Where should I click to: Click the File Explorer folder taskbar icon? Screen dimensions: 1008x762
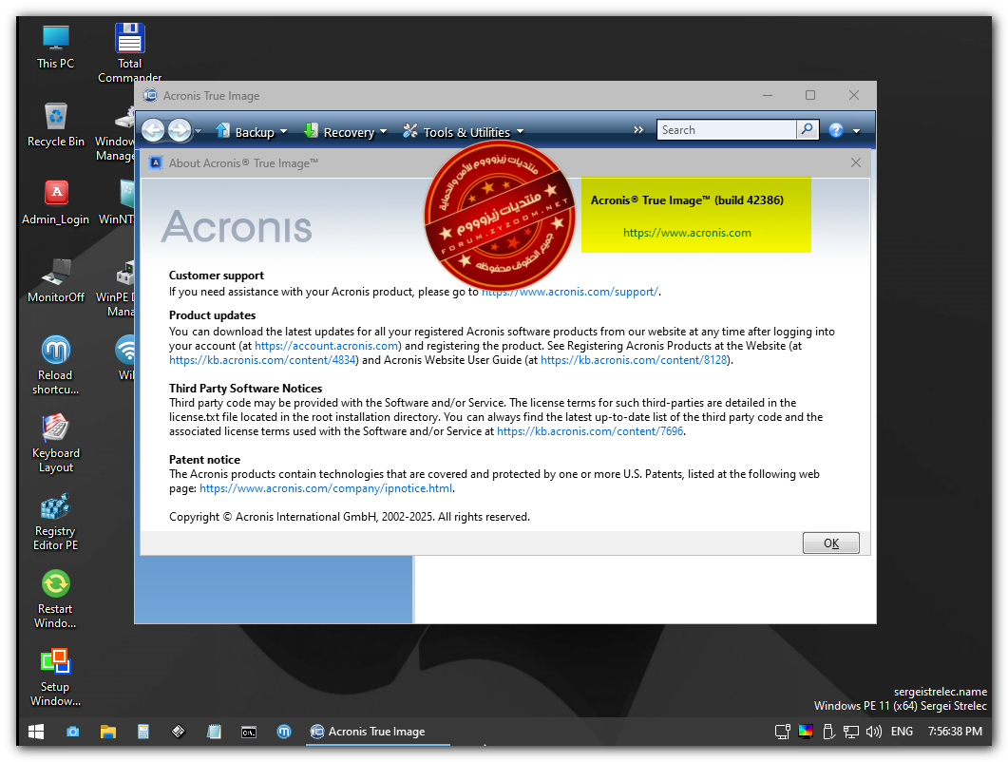coord(108,732)
